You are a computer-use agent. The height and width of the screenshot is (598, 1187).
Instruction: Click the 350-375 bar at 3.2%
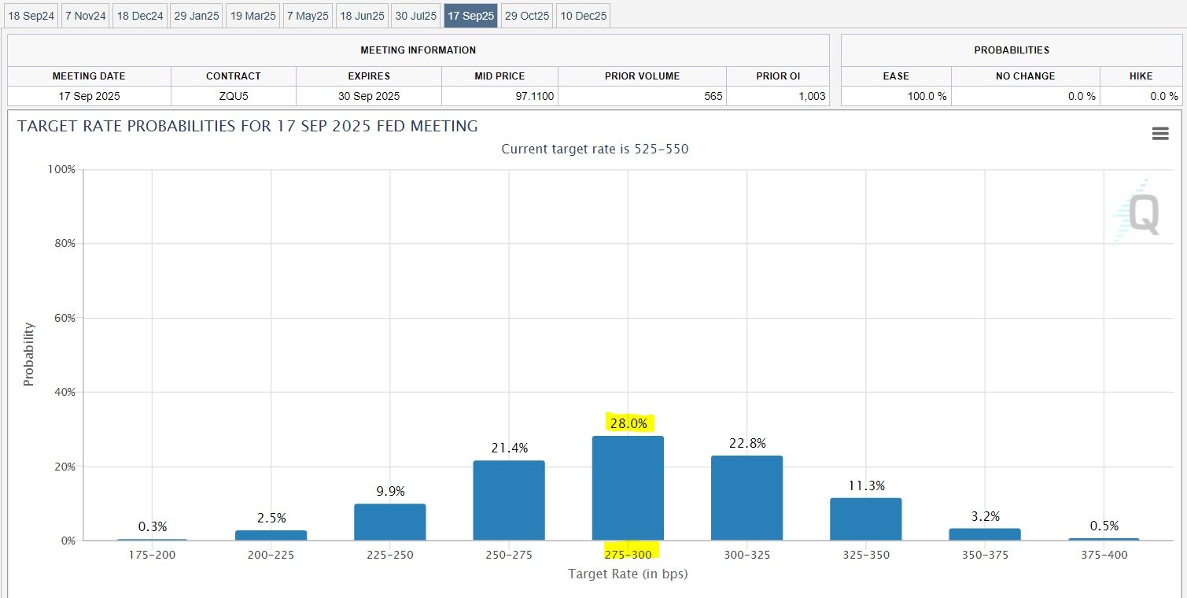click(985, 534)
